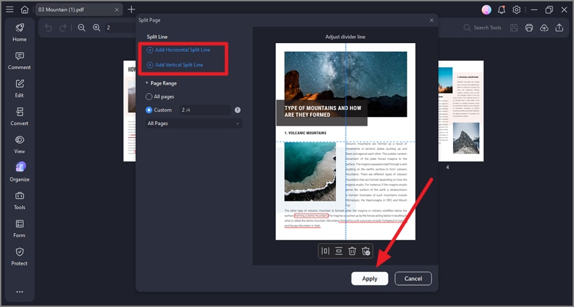This screenshot has height=307, width=574.
Task: Open the user account avatar
Action: [x=486, y=10]
